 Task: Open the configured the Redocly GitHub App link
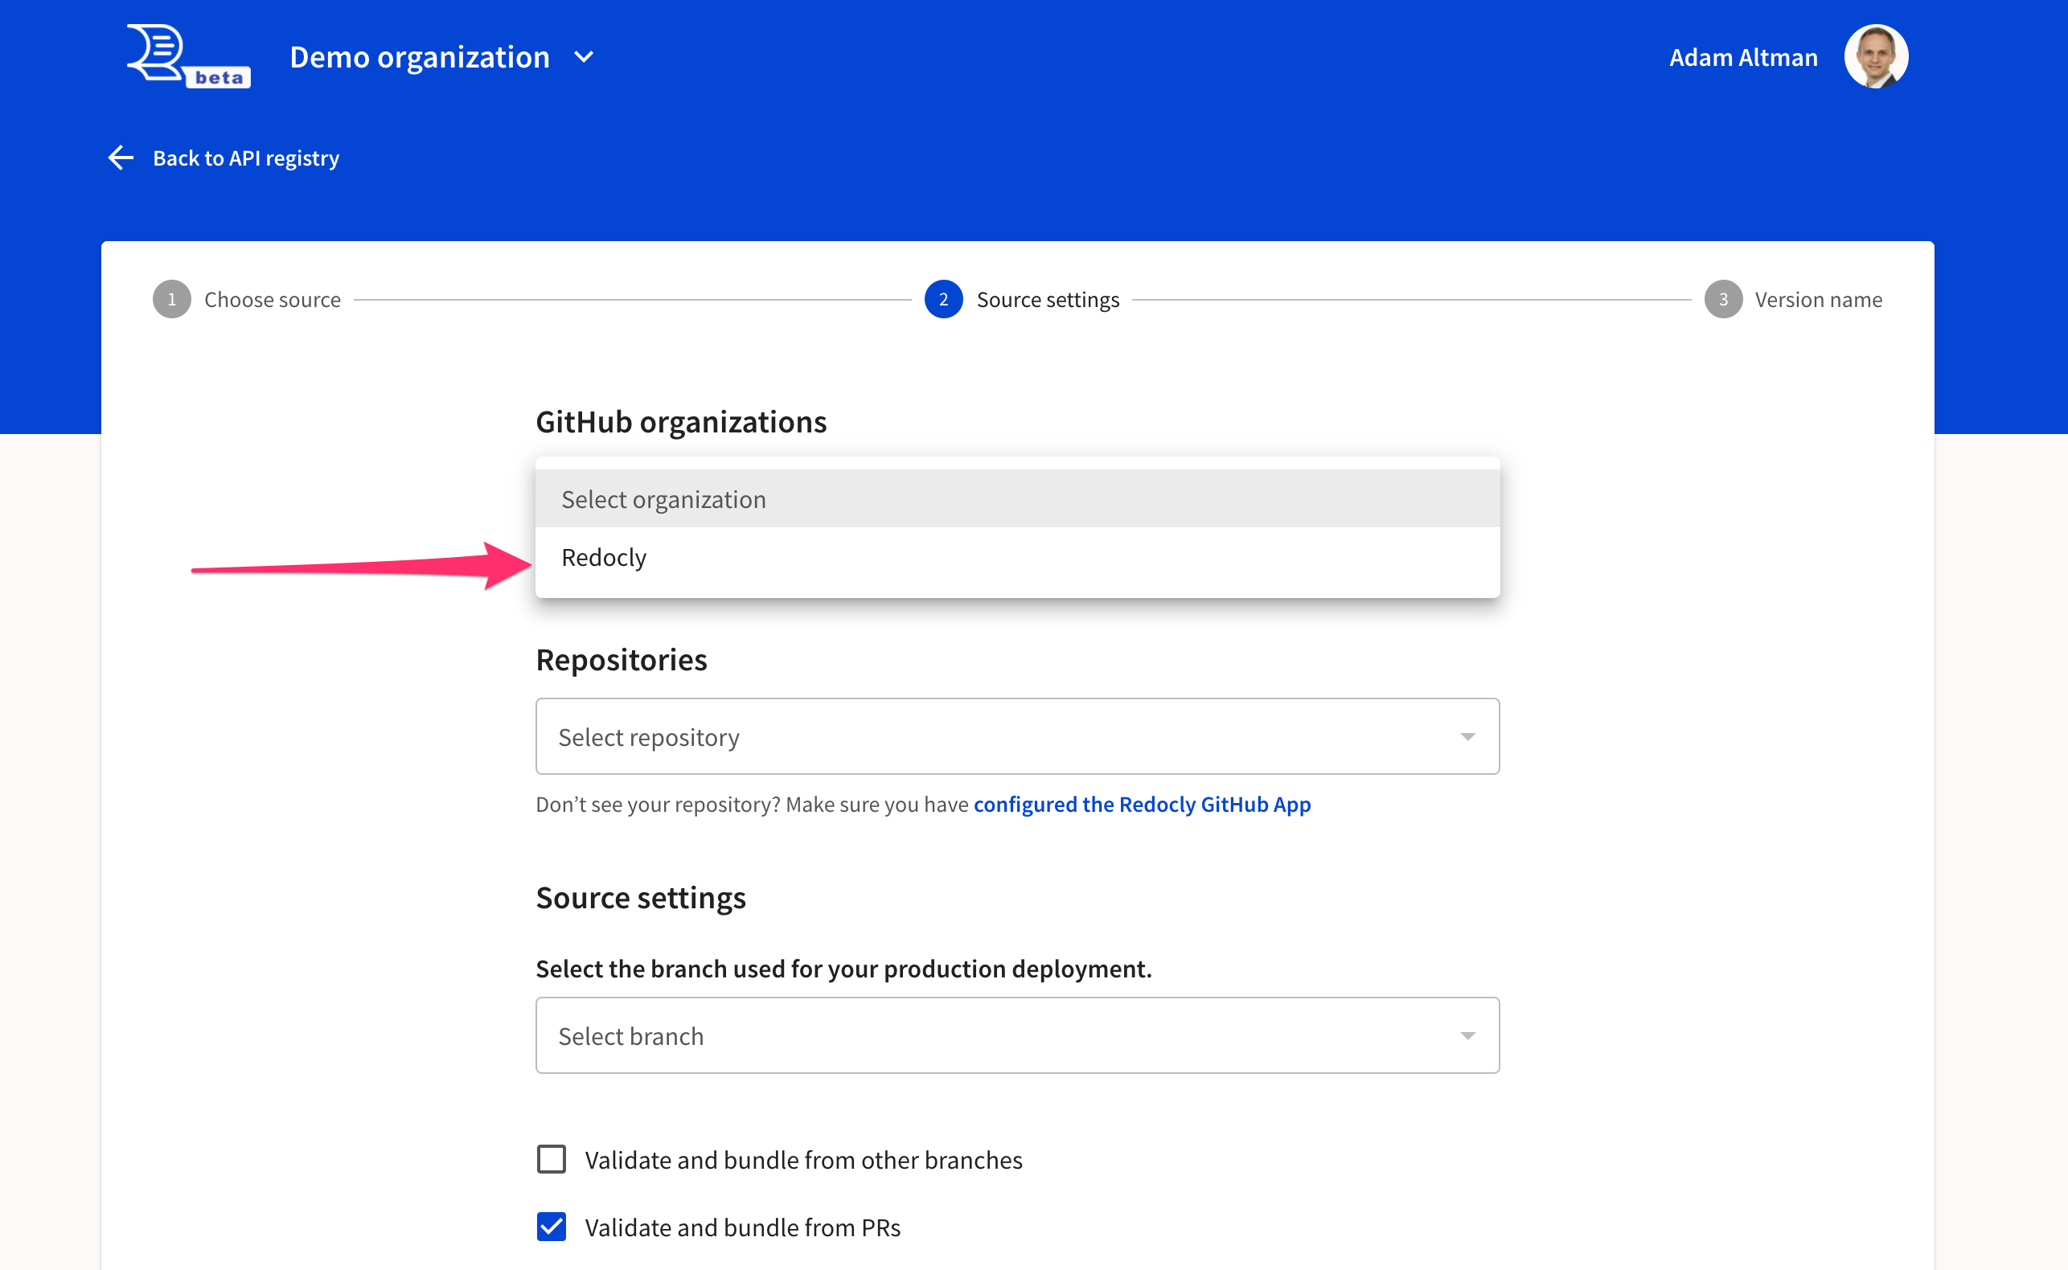pyautogui.click(x=1142, y=804)
